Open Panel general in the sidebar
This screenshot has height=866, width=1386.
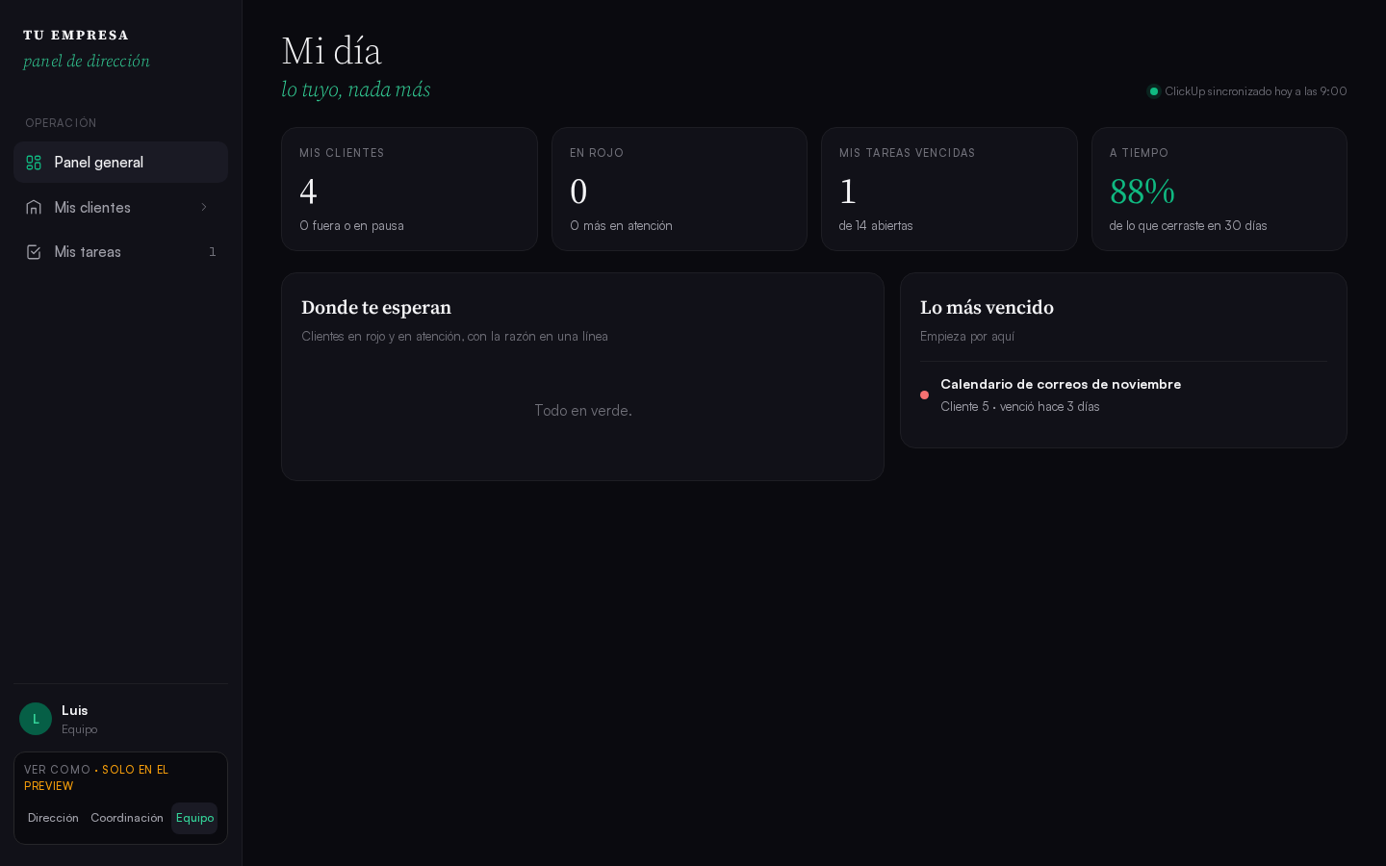pos(120,163)
